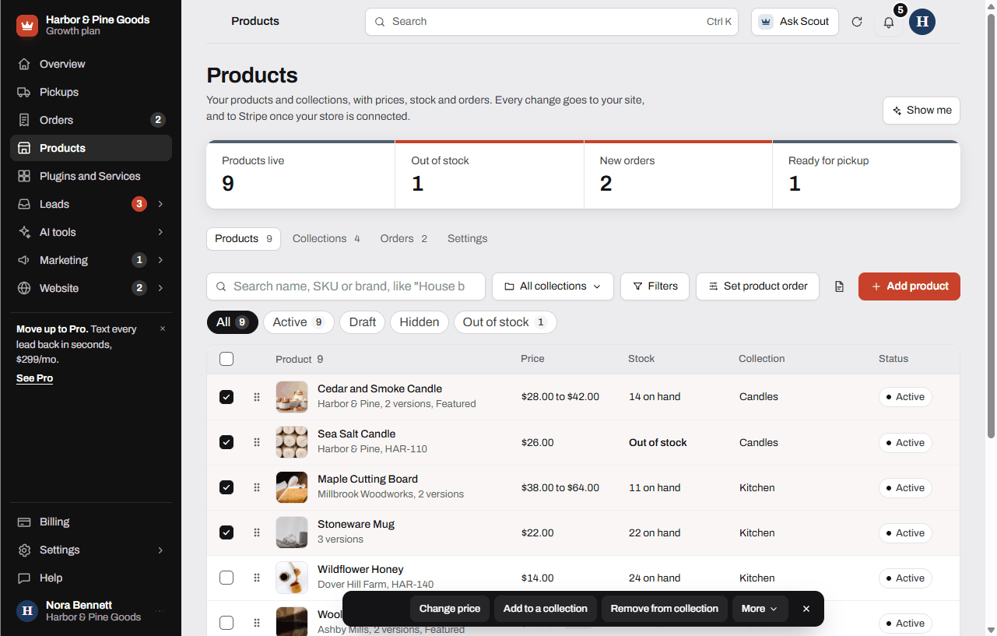Open the user avatar in top bar
Screen dimensions: 997x636
922,22
